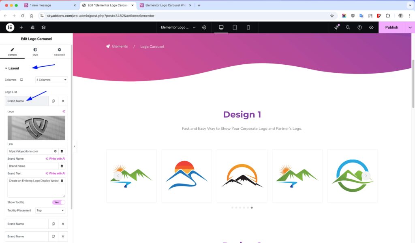The height and width of the screenshot is (243, 415).
Task: Preview changes with the eye icon
Action: 371,27
